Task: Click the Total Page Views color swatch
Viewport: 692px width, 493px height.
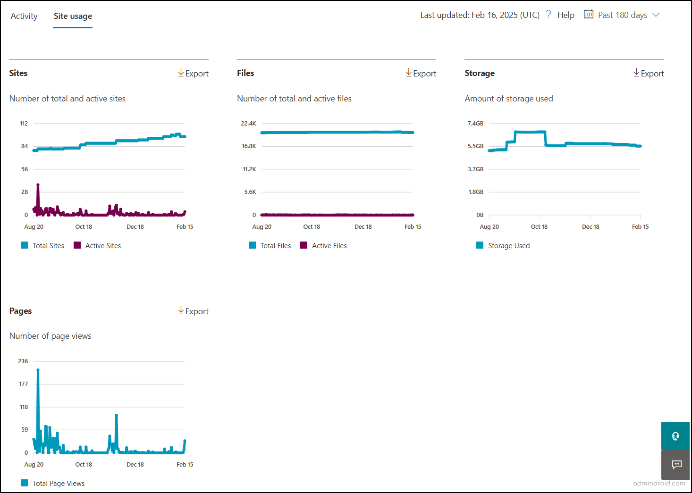Action: [24, 483]
